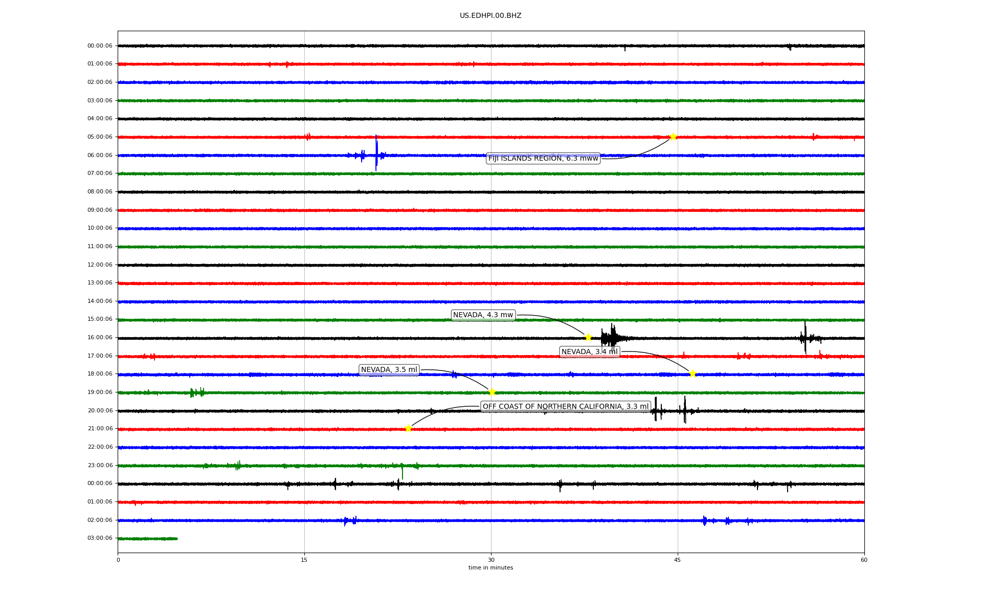Click the Fiji Islands earthquake star marker
This screenshot has width=982, height=614.
(x=673, y=137)
